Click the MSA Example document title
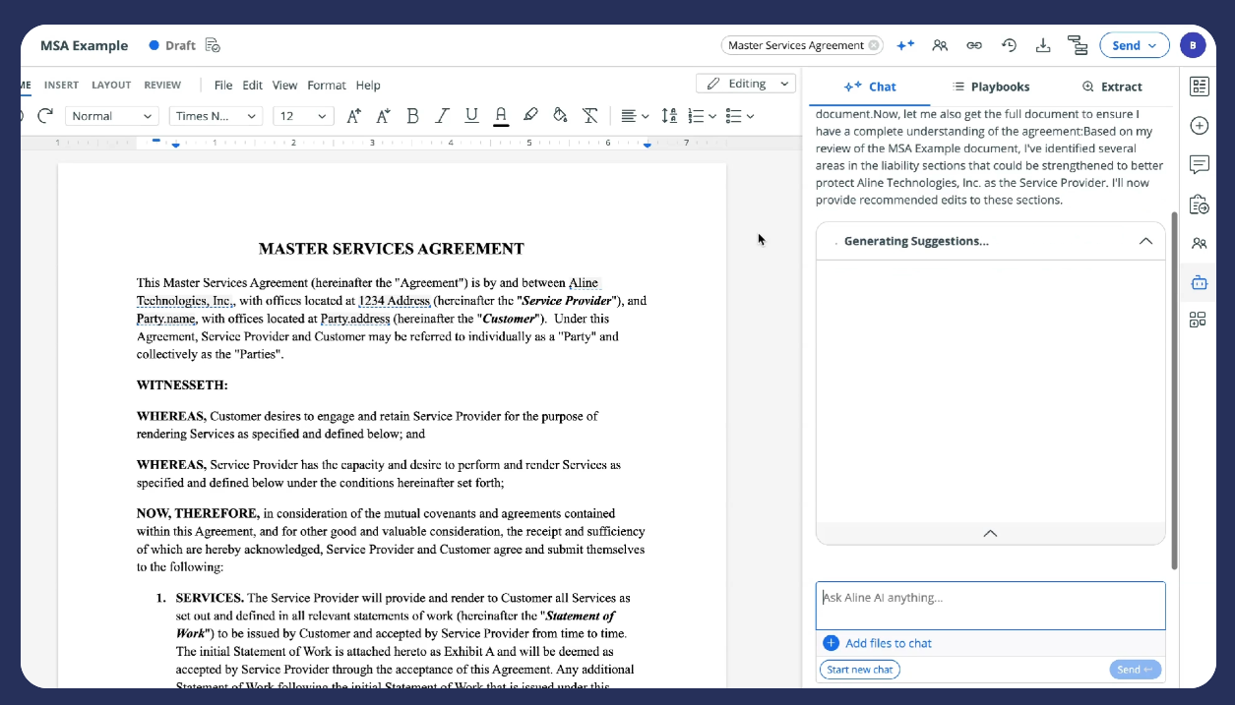 [84, 45]
